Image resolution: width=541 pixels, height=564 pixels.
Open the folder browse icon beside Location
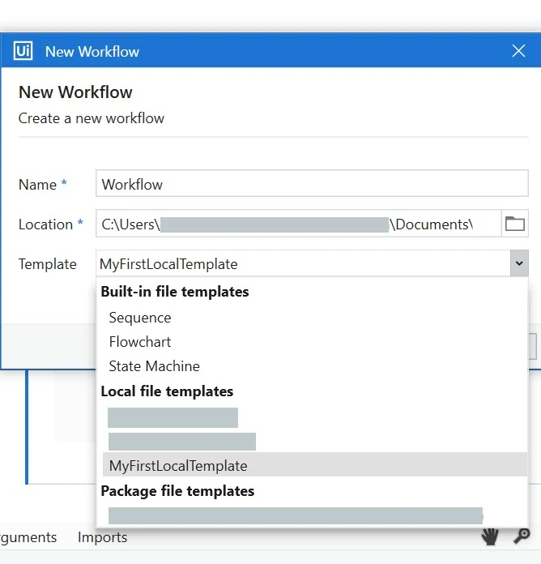pos(515,224)
